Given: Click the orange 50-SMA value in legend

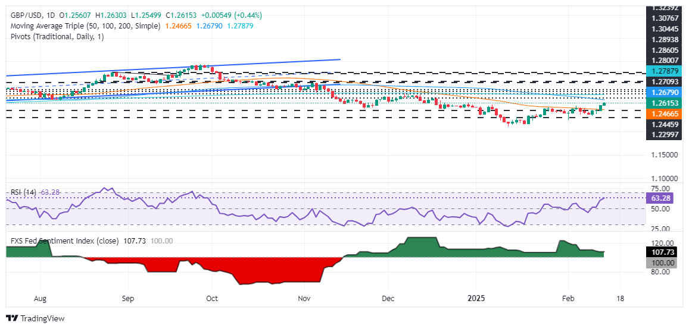Looking at the screenshot, I should point(179,26).
